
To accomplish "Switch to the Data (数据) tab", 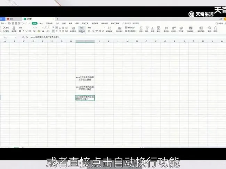I will [64, 23].
